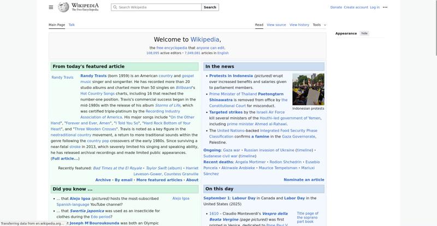The width and height of the screenshot is (437, 226).
Task: Open the Hot Country Songs link
Action: tap(97, 94)
